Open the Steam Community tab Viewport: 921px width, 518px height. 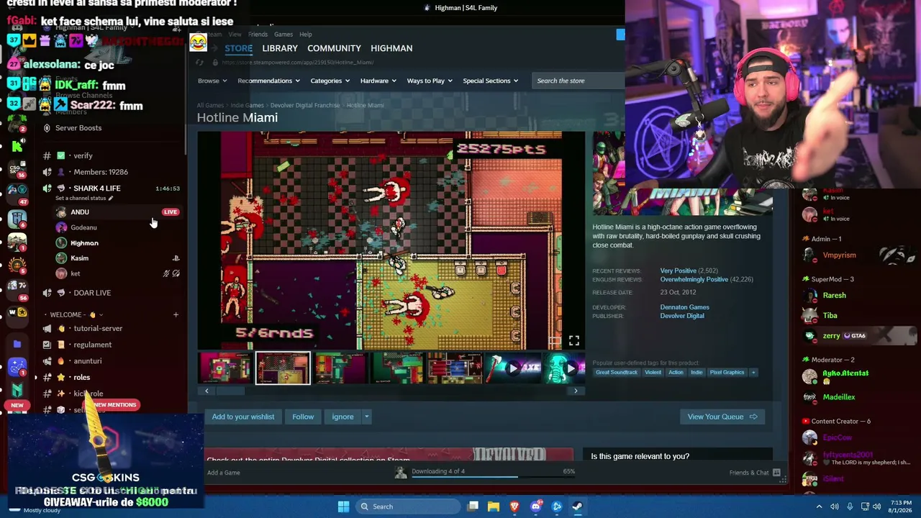334,48
